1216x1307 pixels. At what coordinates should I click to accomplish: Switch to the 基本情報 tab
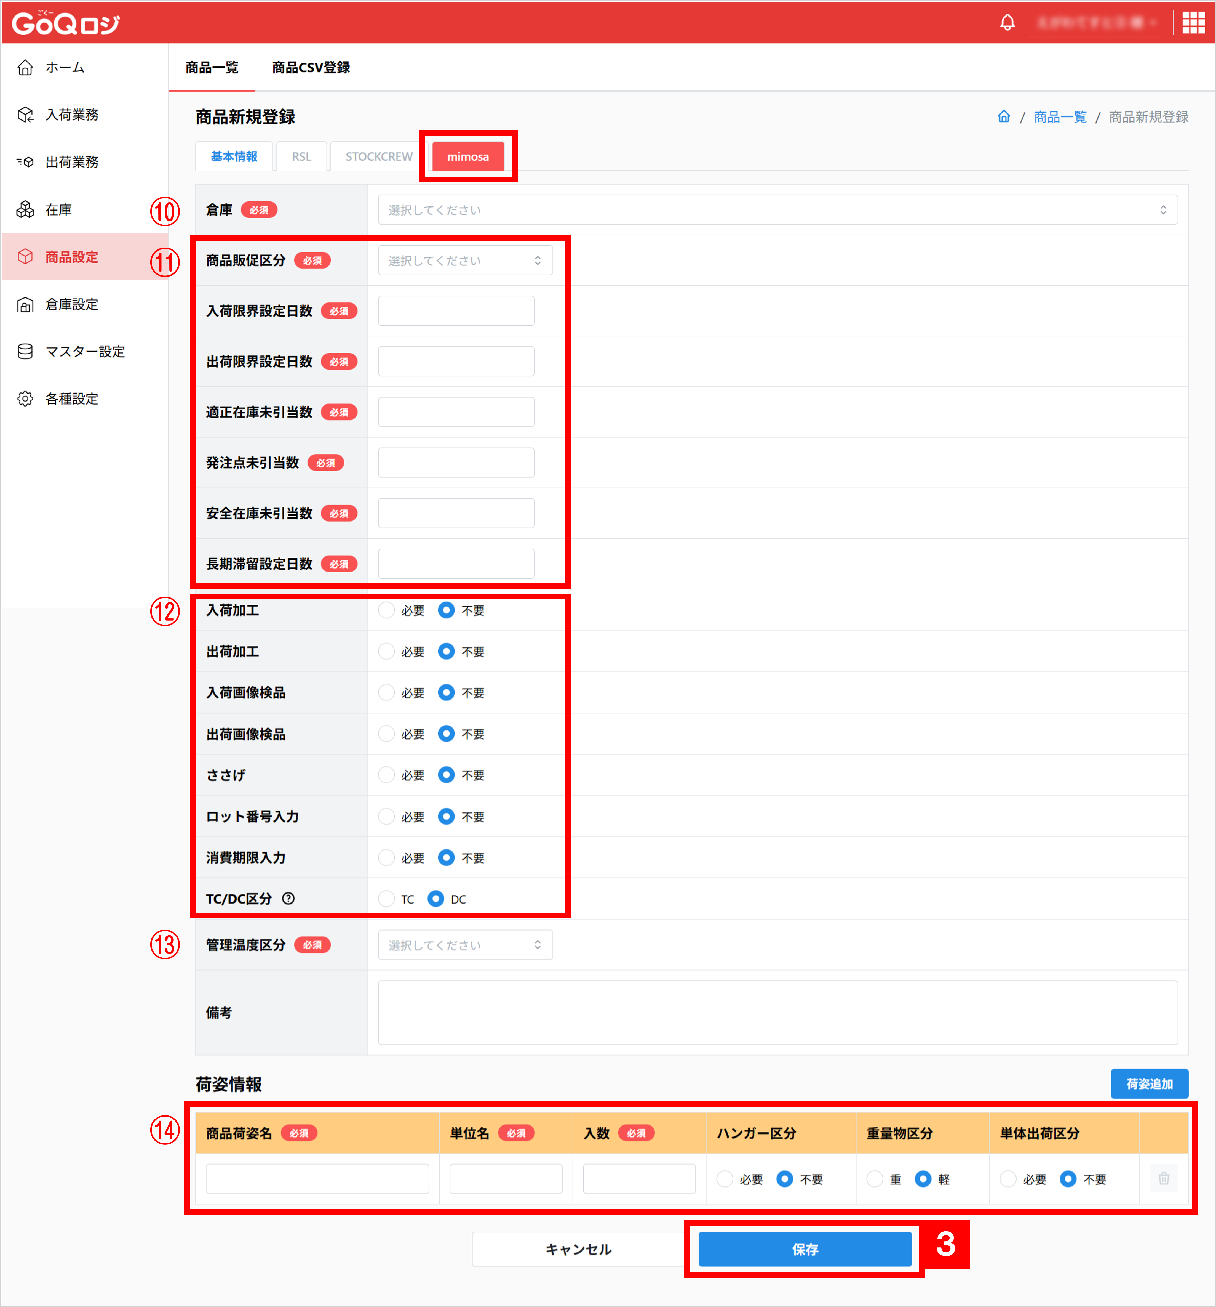tap(234, 156)
